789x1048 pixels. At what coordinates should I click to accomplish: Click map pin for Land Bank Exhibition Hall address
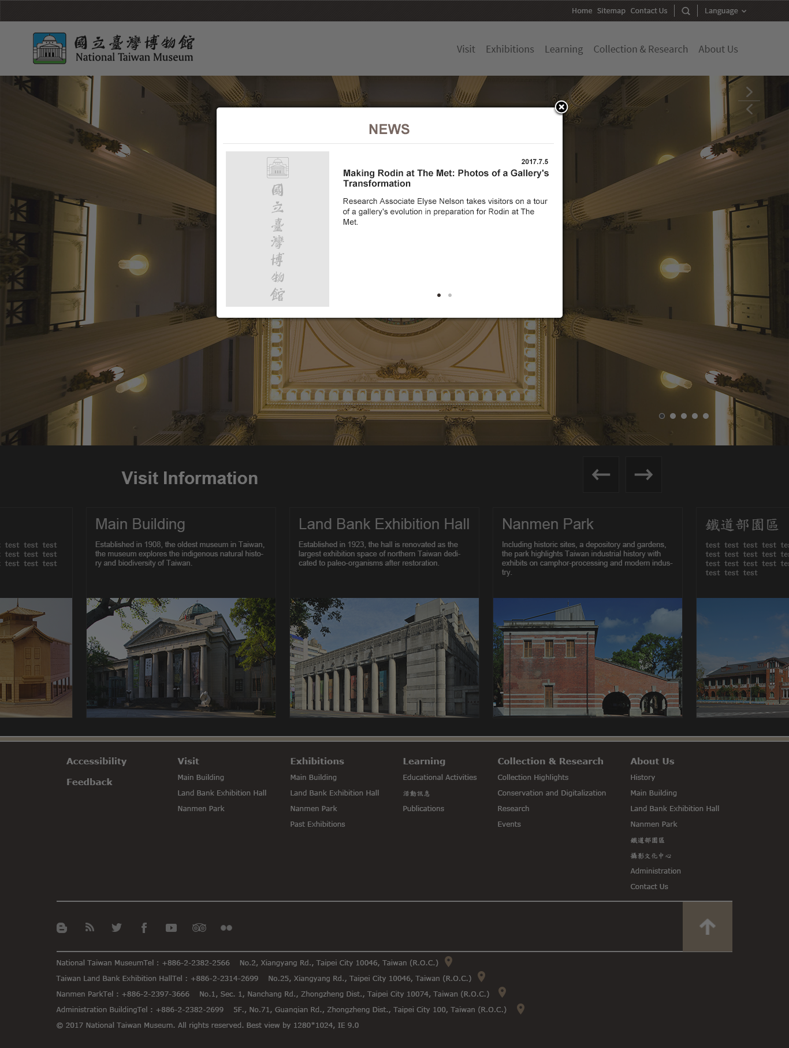(481, 977)
